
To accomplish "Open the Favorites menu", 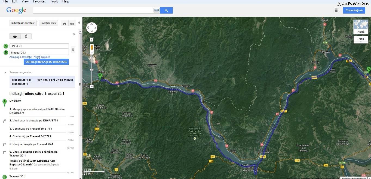I will coord(39,2).
